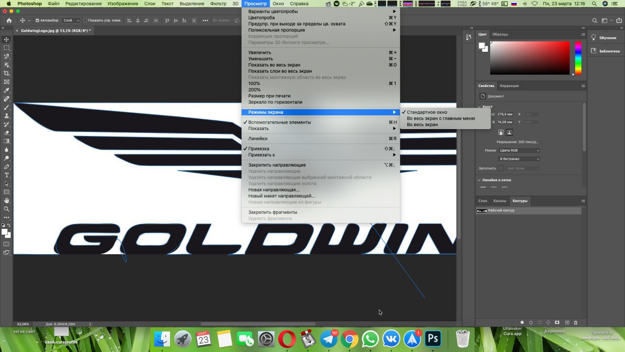The image size is (625, 352).
Task: Enable Показать упр. элем. checkbox
Action: coord(85,21)
